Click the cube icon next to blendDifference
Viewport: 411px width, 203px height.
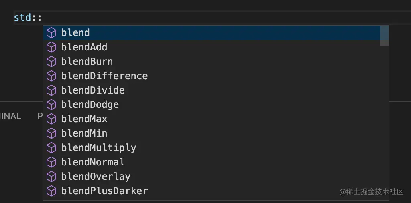tap(51, 76)
